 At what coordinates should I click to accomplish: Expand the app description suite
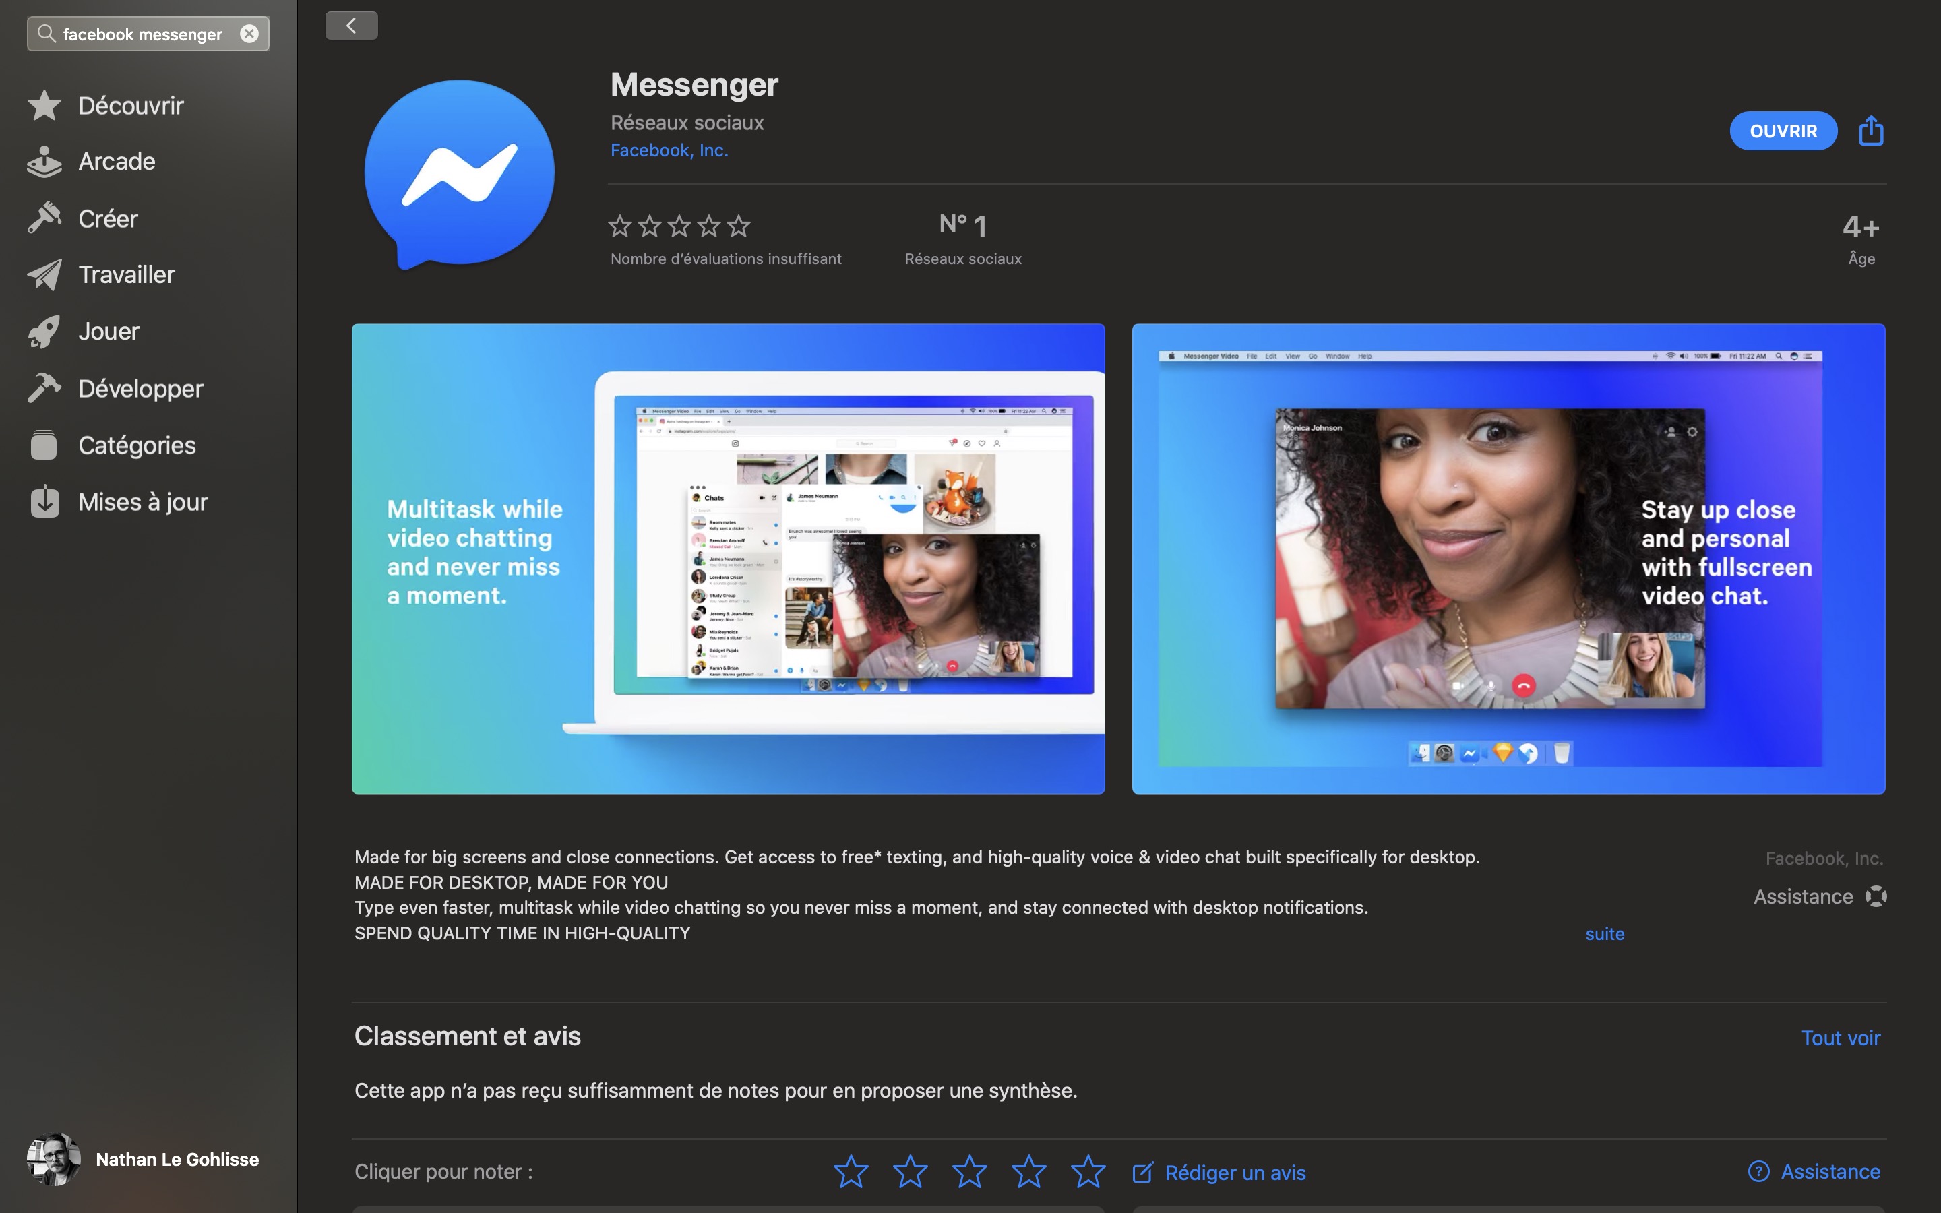[x=1604, y=933]
